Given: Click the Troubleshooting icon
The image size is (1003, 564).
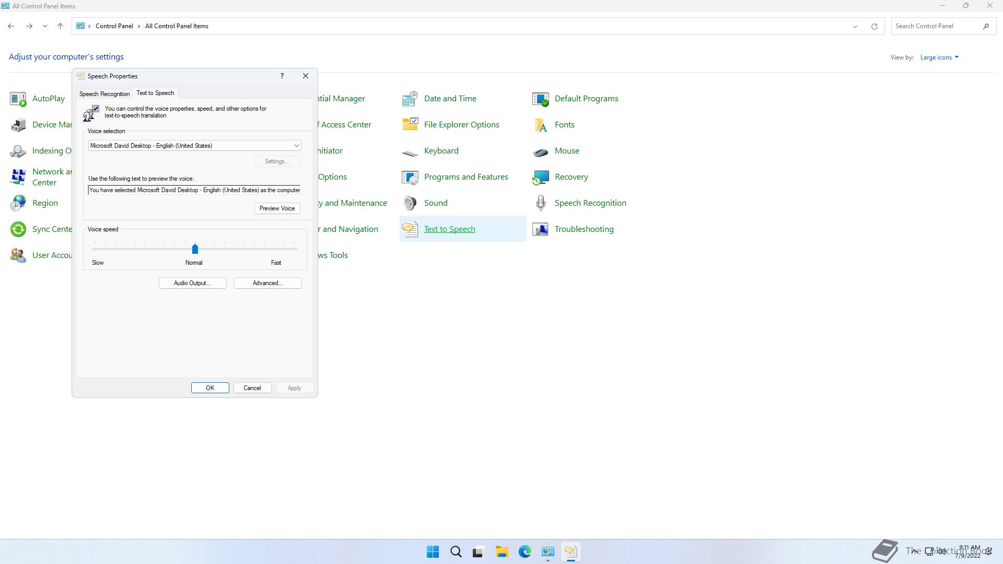Looking at the screenshot, I should pyautogui.click(x=541, y=229).
